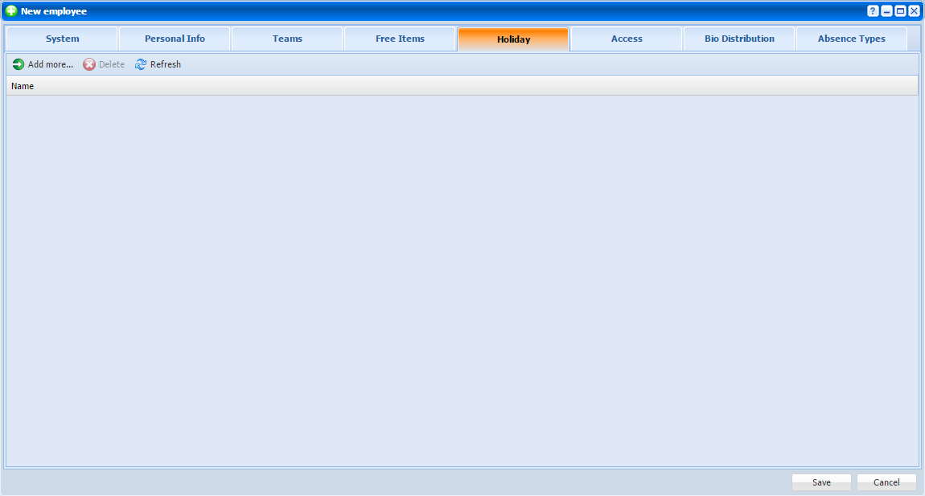Maximize the New employee window
This screenshot has height=496, width=925.
[900, 11]
